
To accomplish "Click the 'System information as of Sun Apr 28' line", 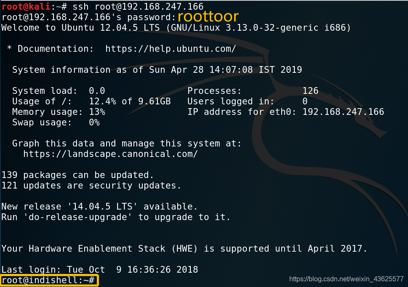I will (x=157, y=70).
